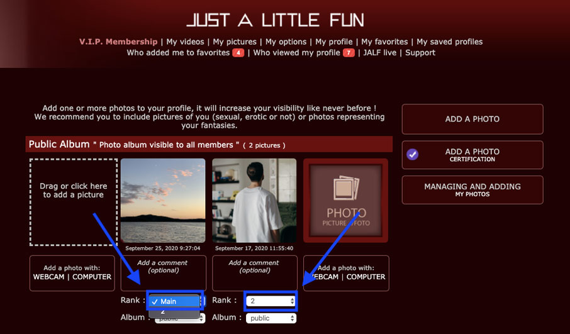The image size is (570, 334).
Task: Click the purple certification checkmark icon
Action: click(x=412, y=155)
